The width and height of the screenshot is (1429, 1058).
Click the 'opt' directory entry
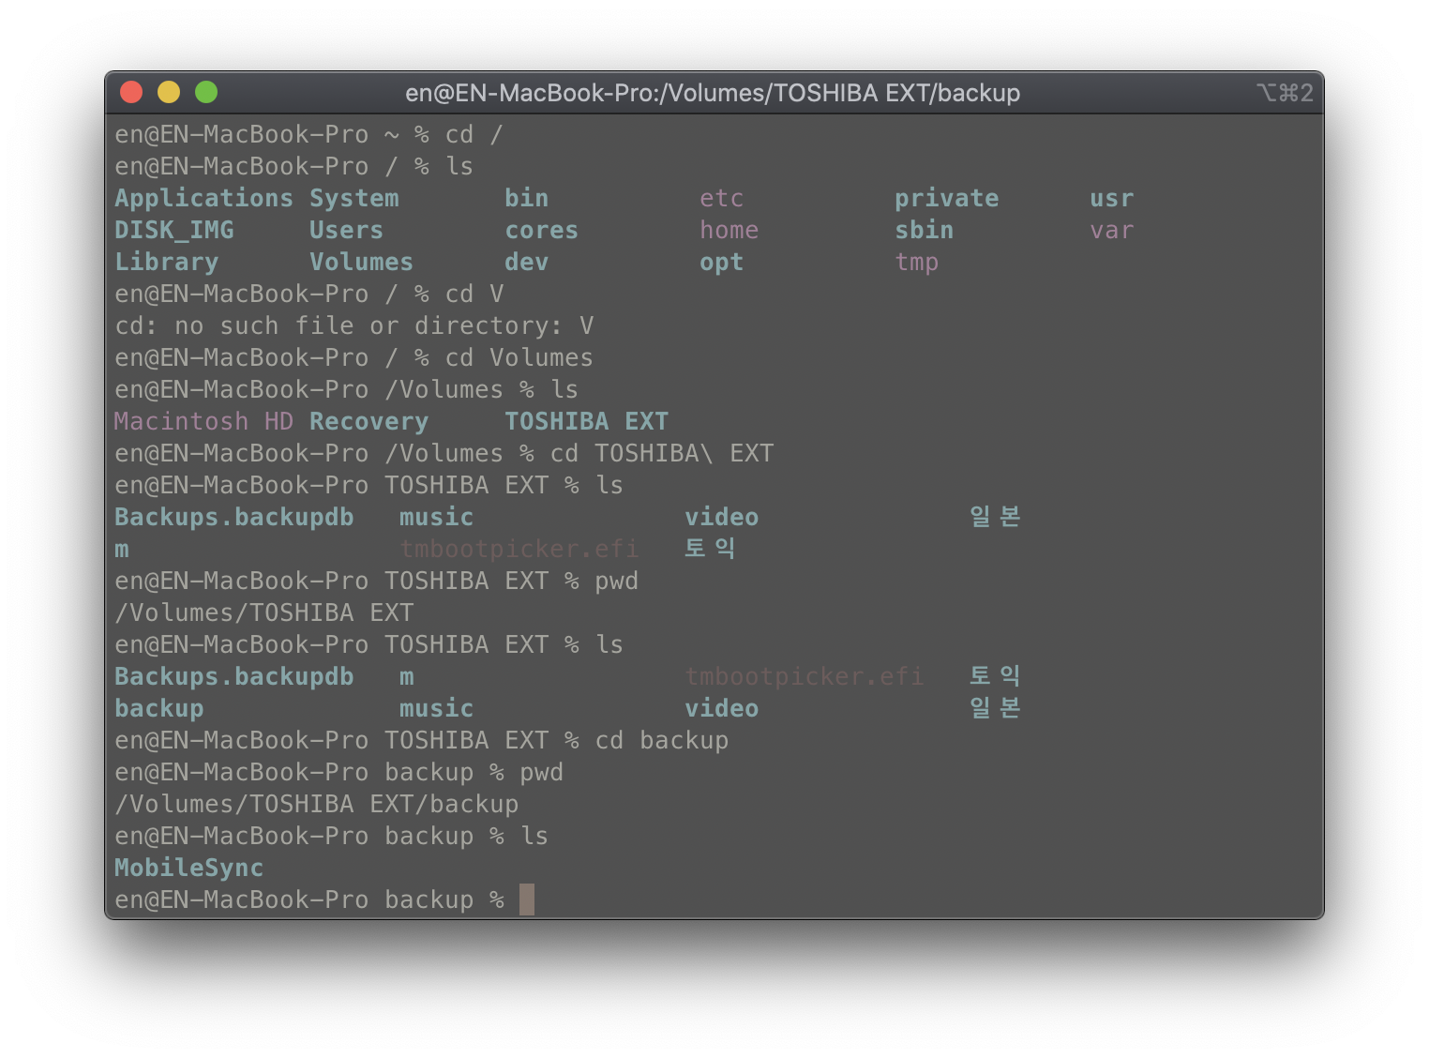722,264
